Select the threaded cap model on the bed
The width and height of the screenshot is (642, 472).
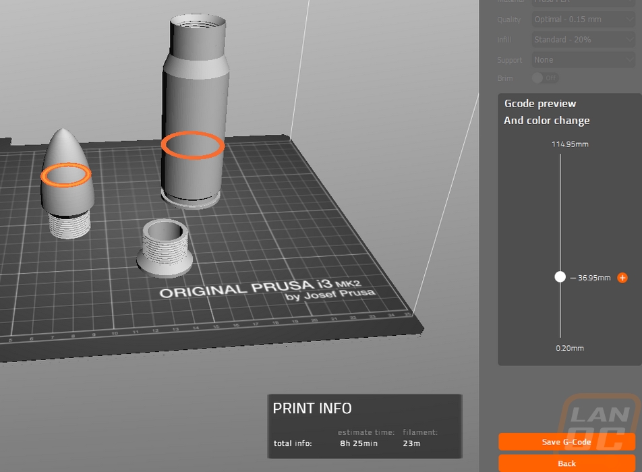pyautogui.click(x=165, y=248)
